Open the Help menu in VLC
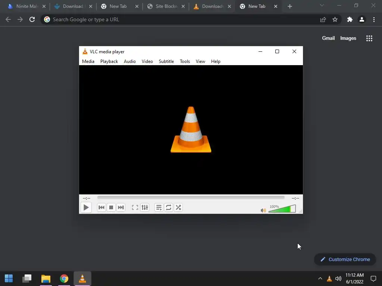 coord(216,61)
